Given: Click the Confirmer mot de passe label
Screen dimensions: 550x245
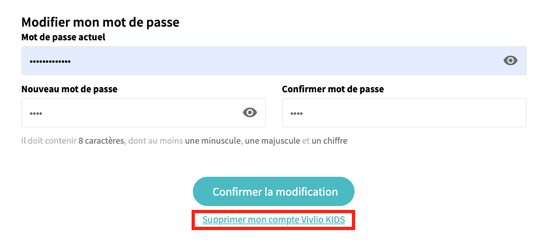Looking at the screenshot, I should 333,89.
